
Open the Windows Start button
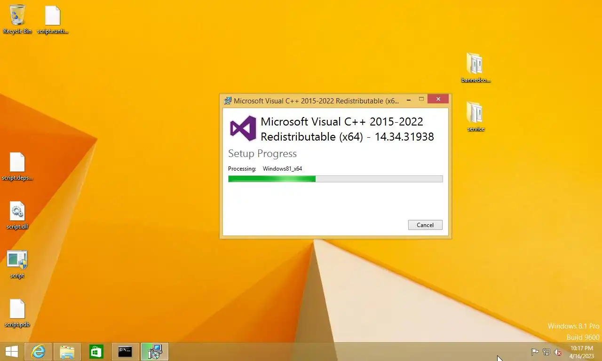tap(12, 352)
